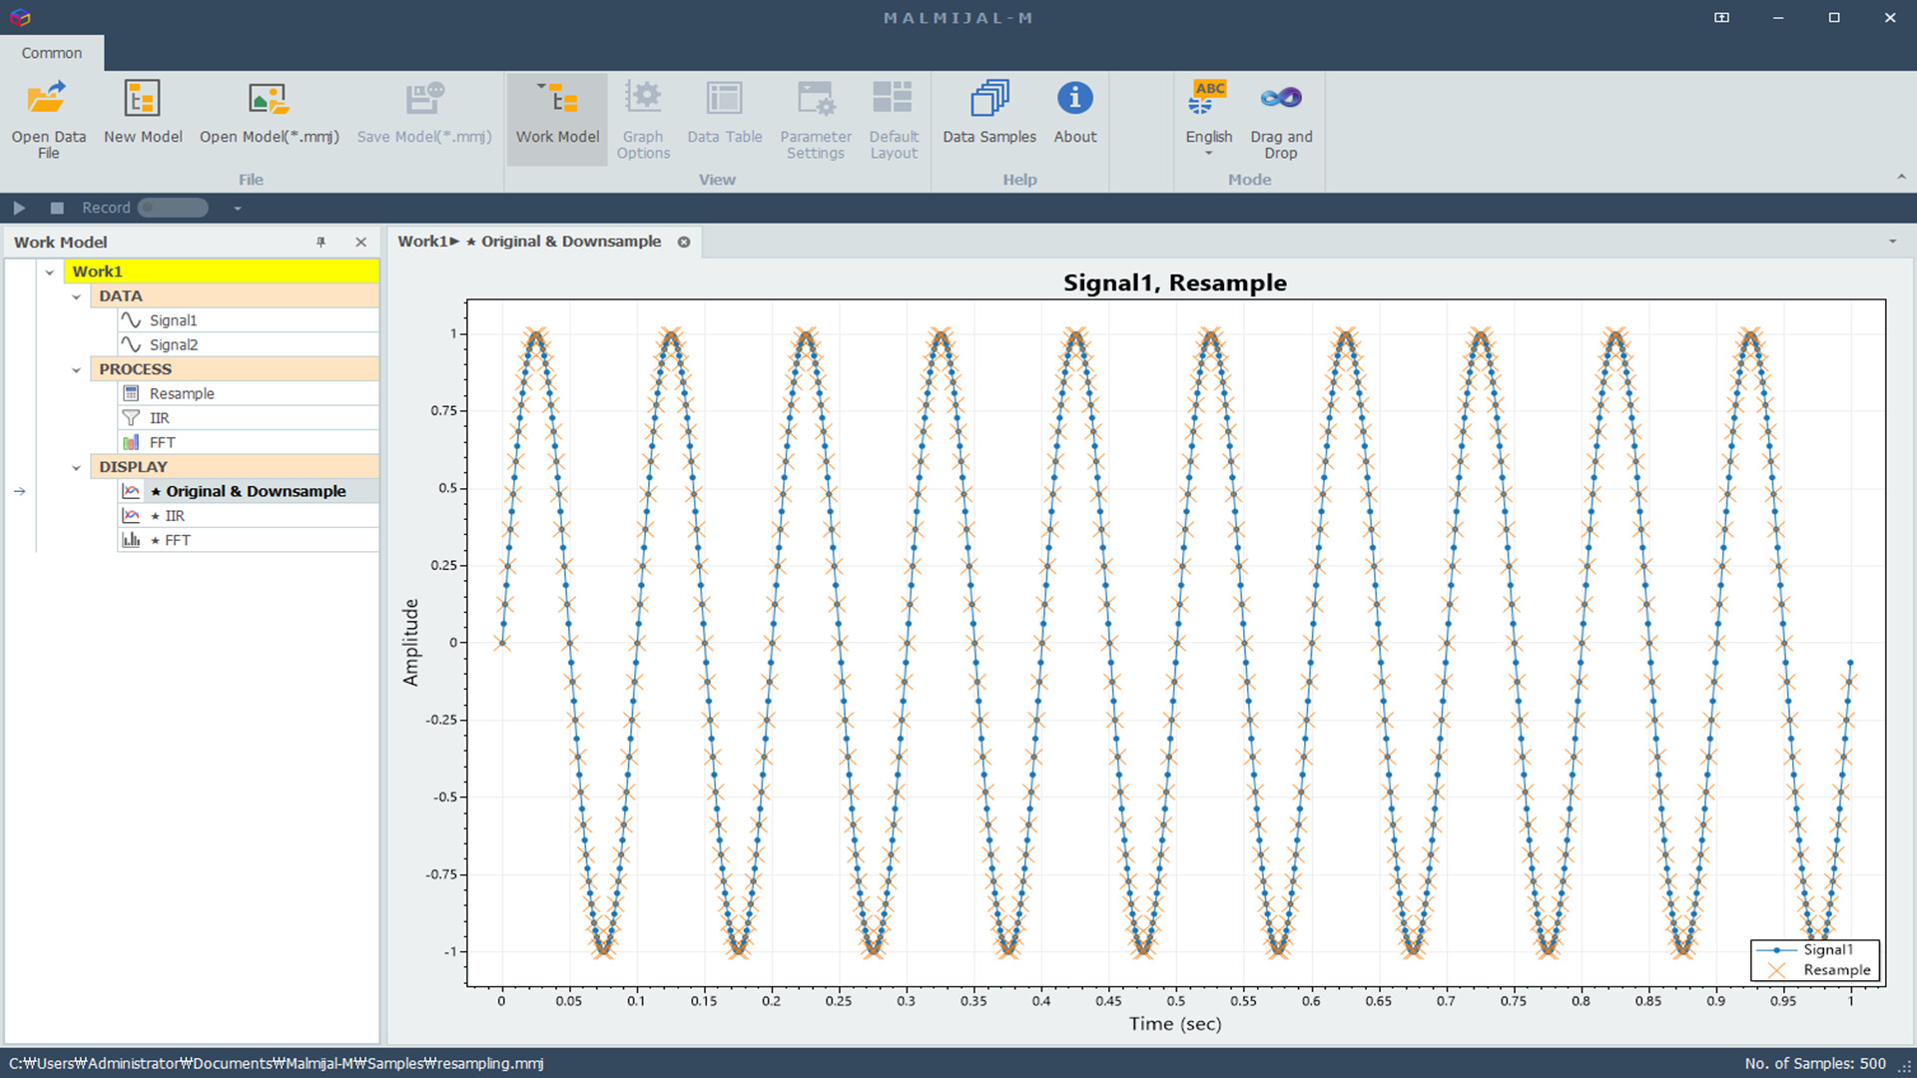Select the Resample process node
The width and height of the screenshot is (1917, 1078).
click(181, 392)
